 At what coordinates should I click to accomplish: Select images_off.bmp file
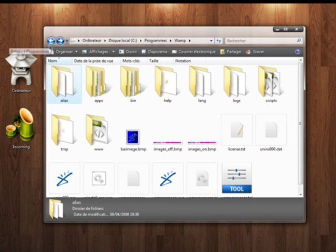(x=167, y=146)
